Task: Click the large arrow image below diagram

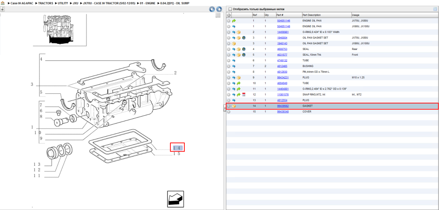Action: [x=176, y=199]
